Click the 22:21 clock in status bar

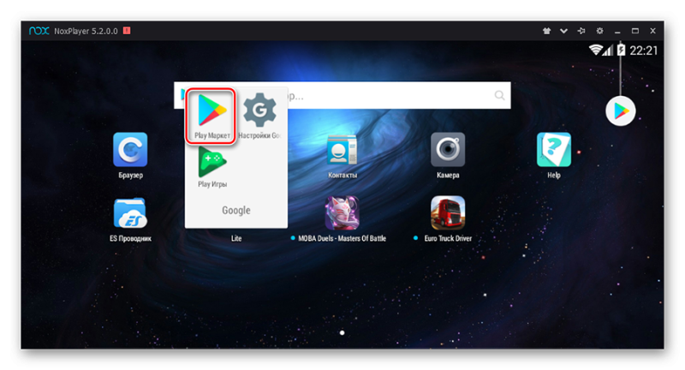tap(644, 51)
